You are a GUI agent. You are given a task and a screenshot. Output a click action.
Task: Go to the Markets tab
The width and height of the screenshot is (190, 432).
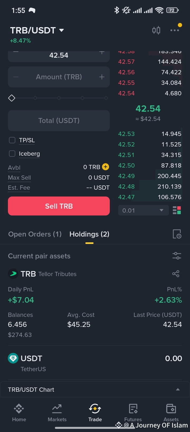(57, 413)
